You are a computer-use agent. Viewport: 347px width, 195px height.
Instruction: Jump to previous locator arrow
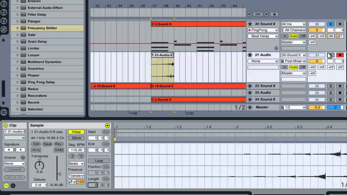[x=249, y=14]
